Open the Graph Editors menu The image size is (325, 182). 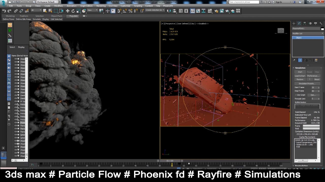[86, 6]
